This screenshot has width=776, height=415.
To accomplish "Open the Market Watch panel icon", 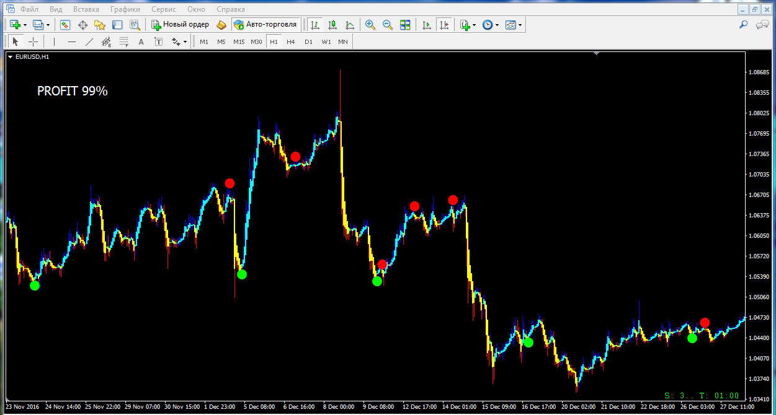I will 65,25.
